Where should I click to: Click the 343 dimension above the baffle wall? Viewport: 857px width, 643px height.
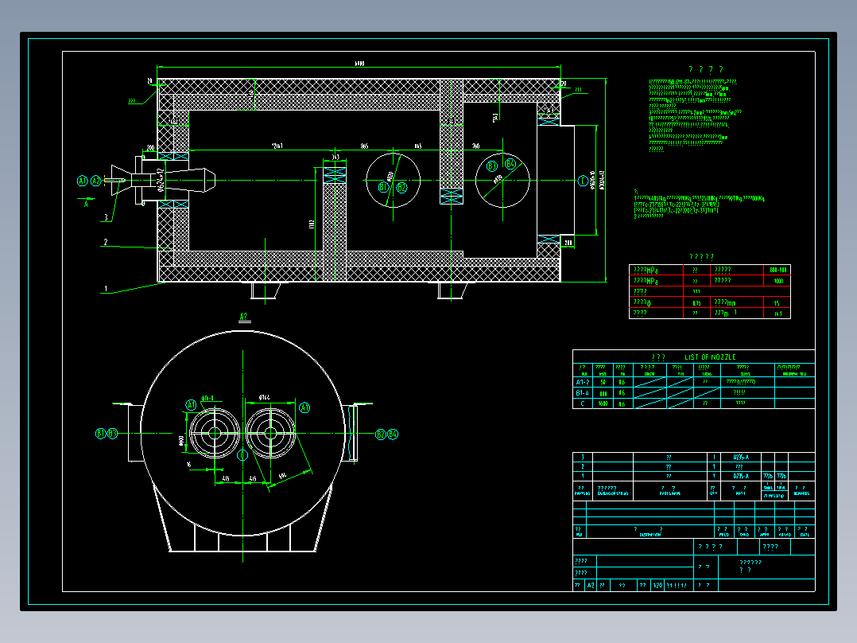point(335,157)
